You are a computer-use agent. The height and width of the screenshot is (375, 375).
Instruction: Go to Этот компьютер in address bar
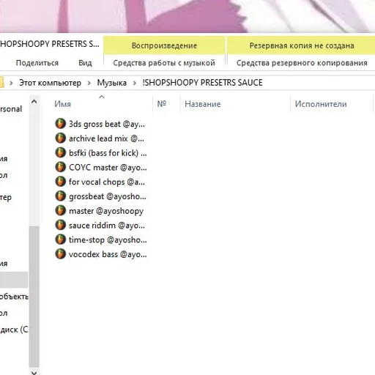50,83
